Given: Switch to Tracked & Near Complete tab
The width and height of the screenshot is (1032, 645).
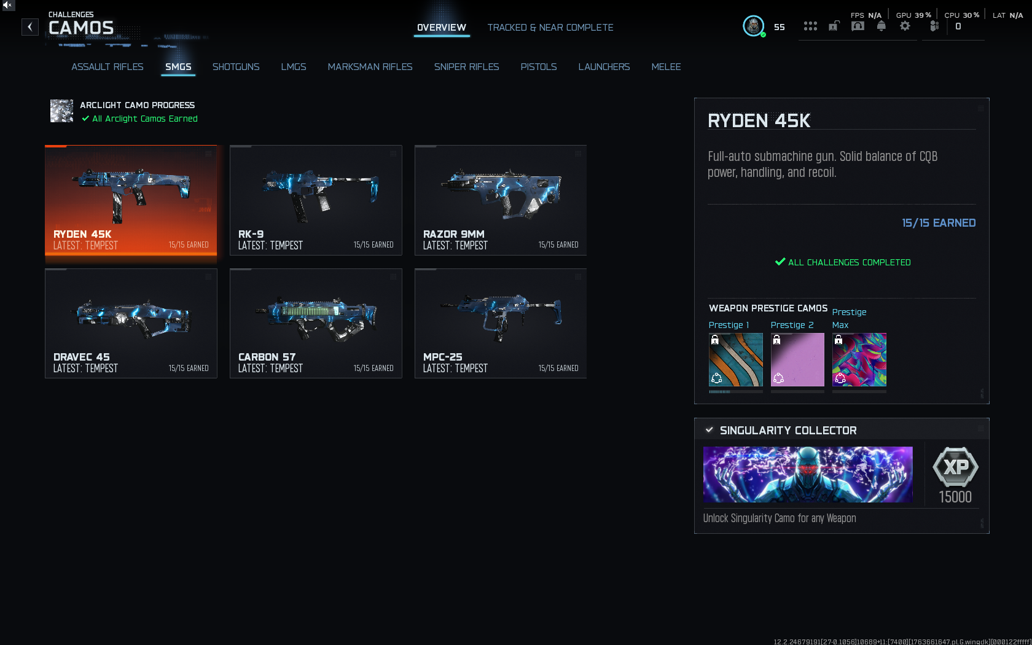Looking at the screenshot, I should tap(550, 28).
